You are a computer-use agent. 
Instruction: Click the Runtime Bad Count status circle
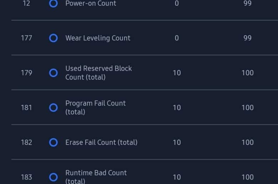click(53, 177)
